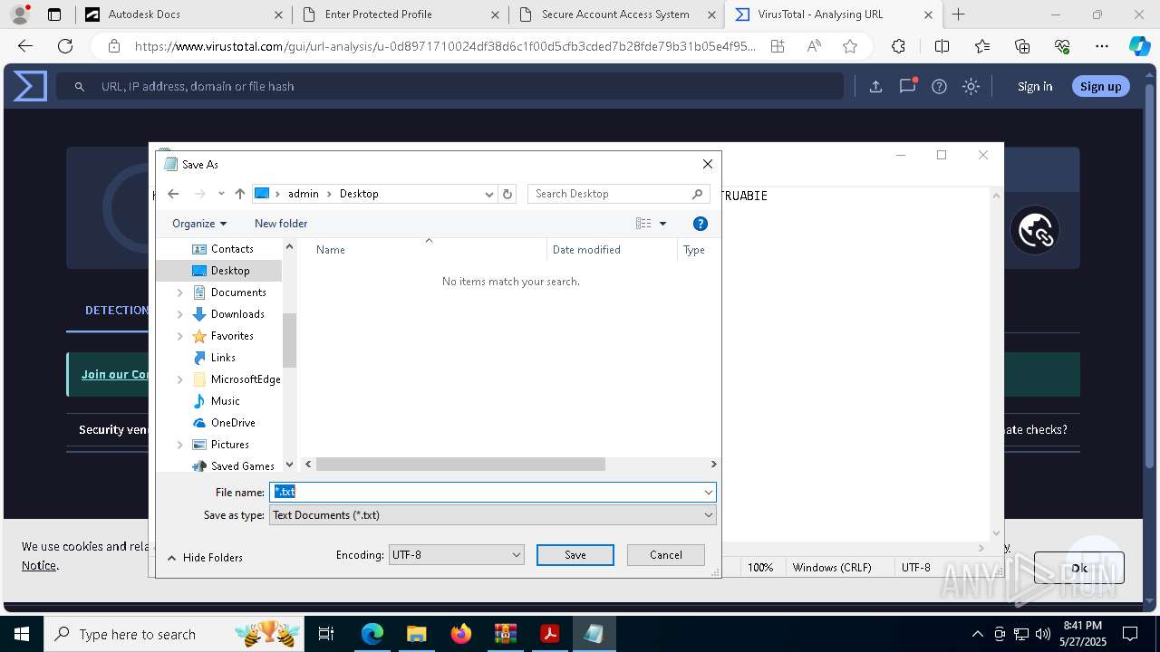Screen dimensions: 1160x652
Task: Open File Explorer from taskbar
Action: 416,634
